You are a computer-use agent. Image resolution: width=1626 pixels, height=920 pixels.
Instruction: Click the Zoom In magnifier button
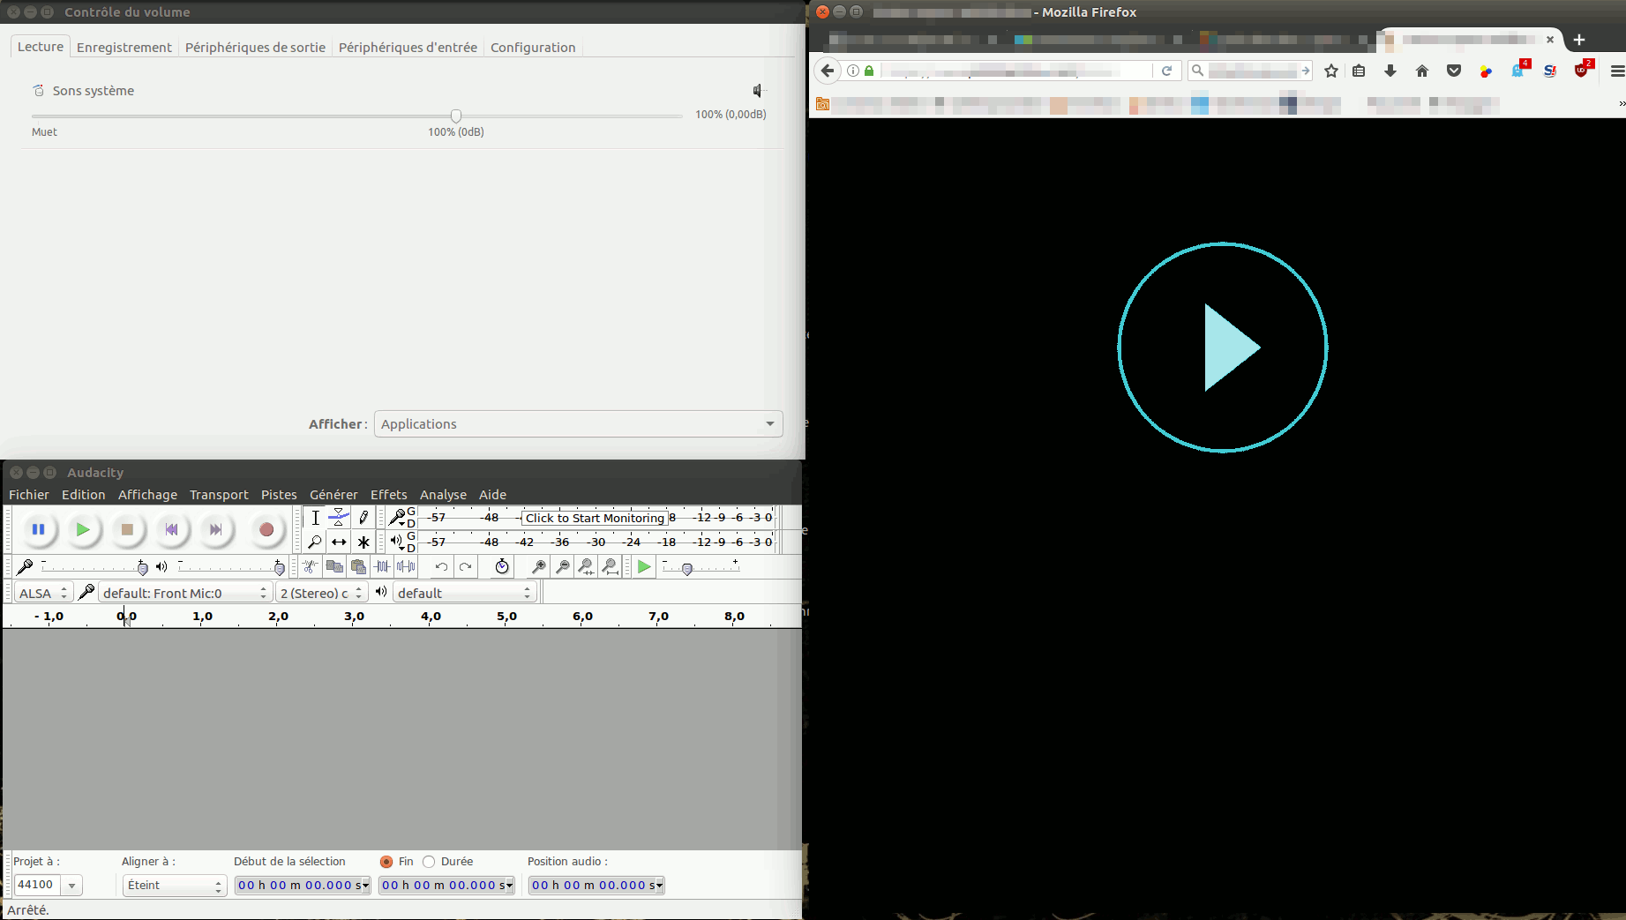538,566
